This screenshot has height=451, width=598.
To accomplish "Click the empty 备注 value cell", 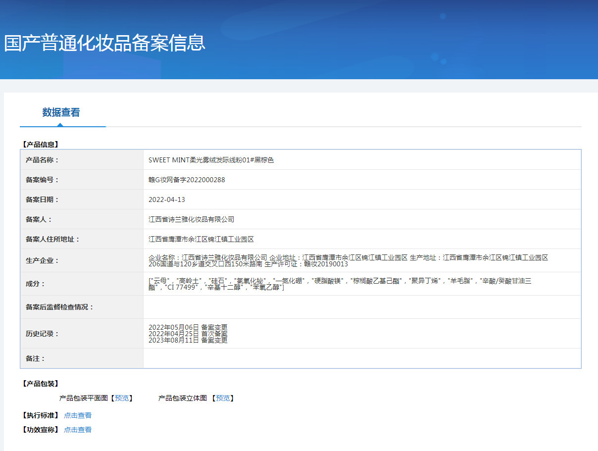I will coord(362,358).
